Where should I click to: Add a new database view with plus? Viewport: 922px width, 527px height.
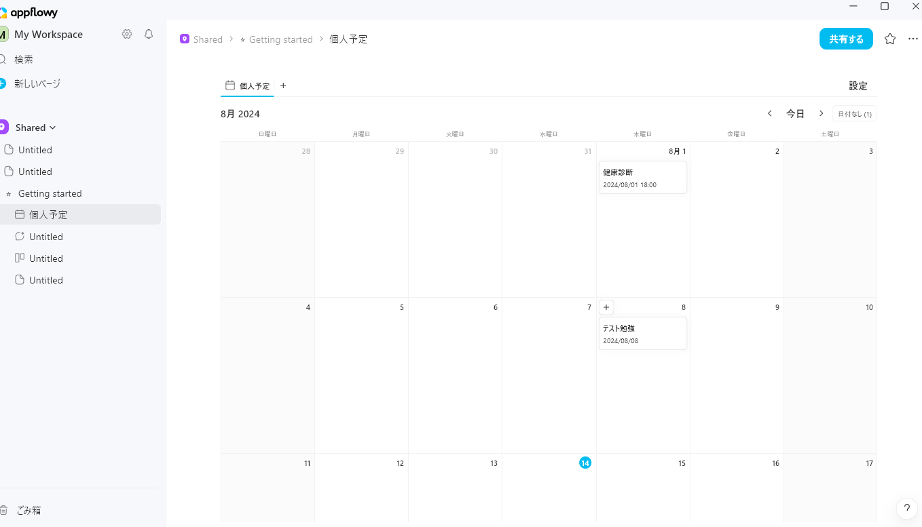[x=283, y=85]
